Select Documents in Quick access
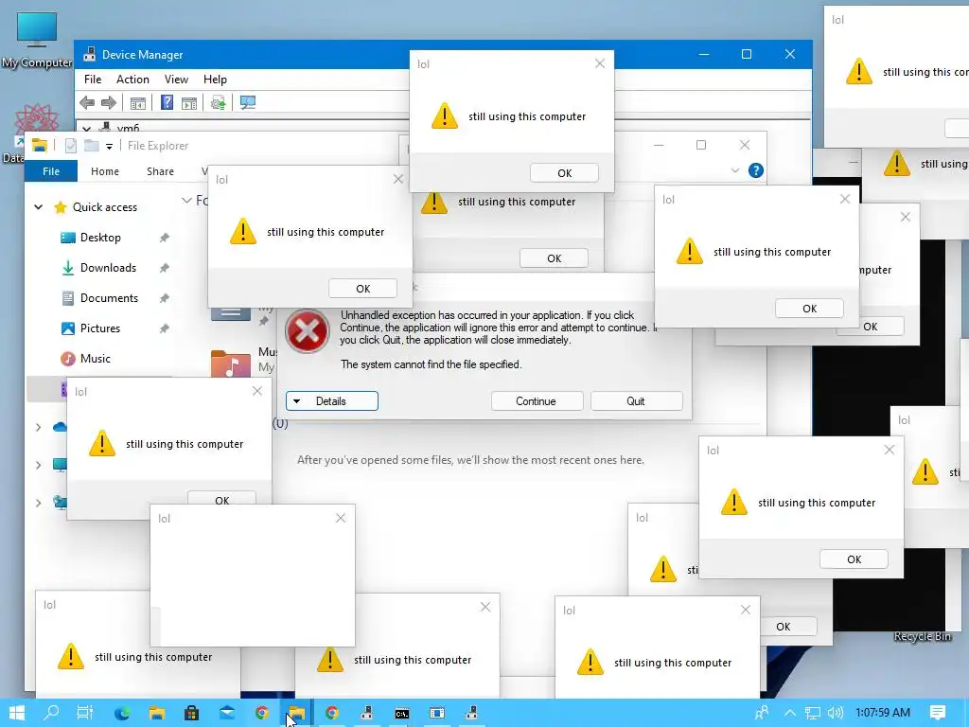Viewport: 969px width, 727px height. tap(109, 298)
